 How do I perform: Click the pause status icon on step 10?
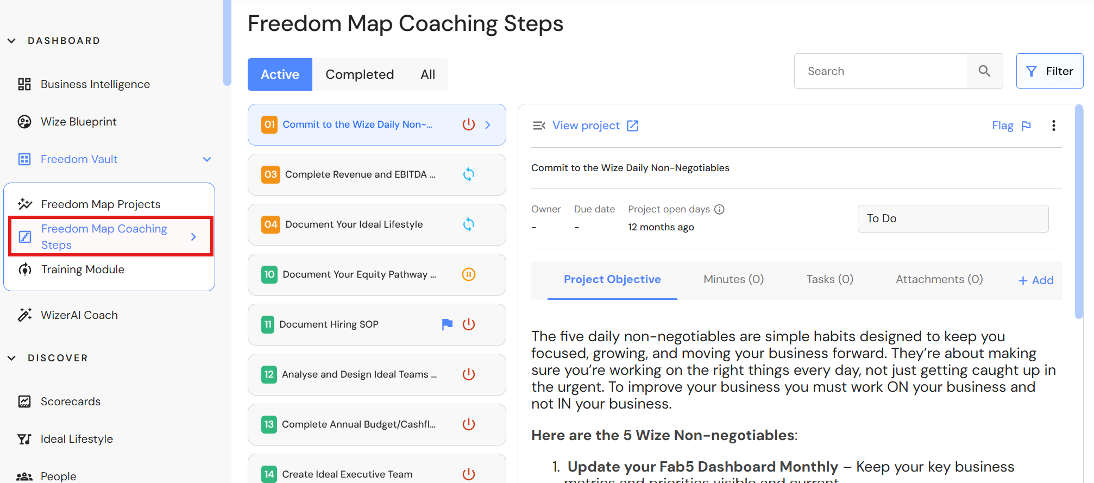(469, 274)
